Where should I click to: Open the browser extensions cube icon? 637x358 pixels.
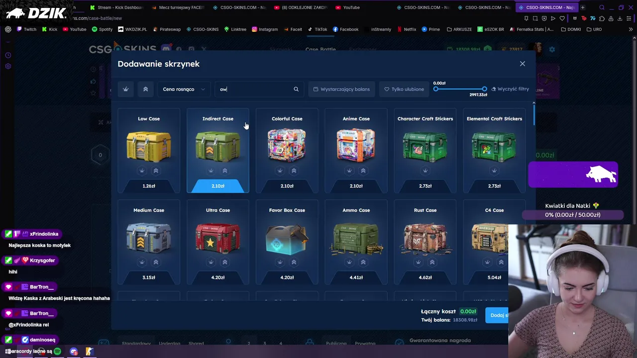click(602, 18)
